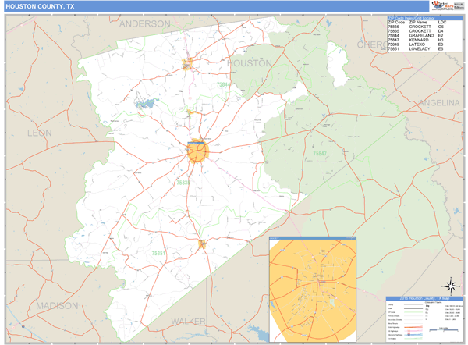Click the green 75851 ZIP label on the map
468x345 pixels.
tap(158, 254)
